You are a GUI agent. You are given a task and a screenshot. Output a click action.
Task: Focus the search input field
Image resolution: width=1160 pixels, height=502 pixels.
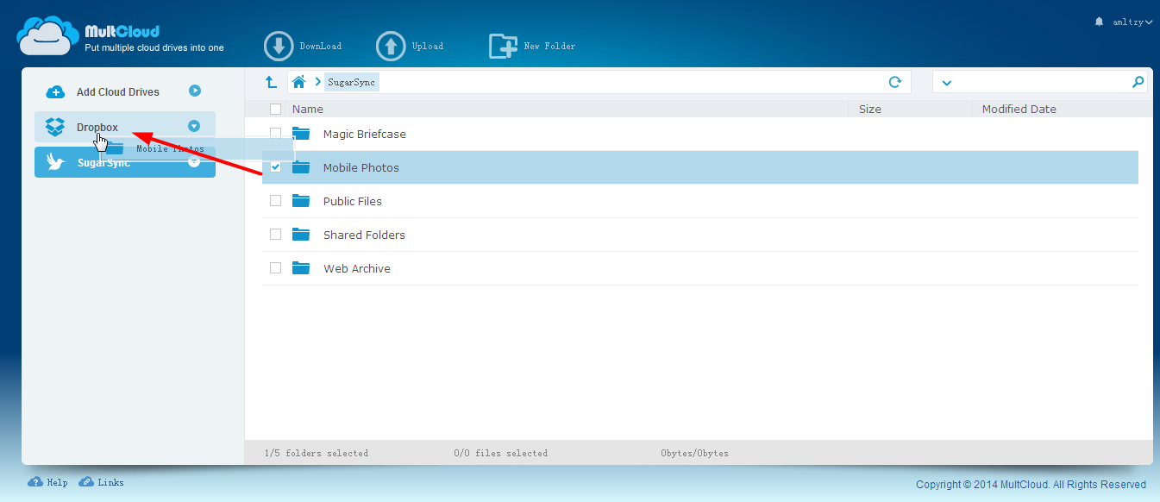tap(1042, 82)
